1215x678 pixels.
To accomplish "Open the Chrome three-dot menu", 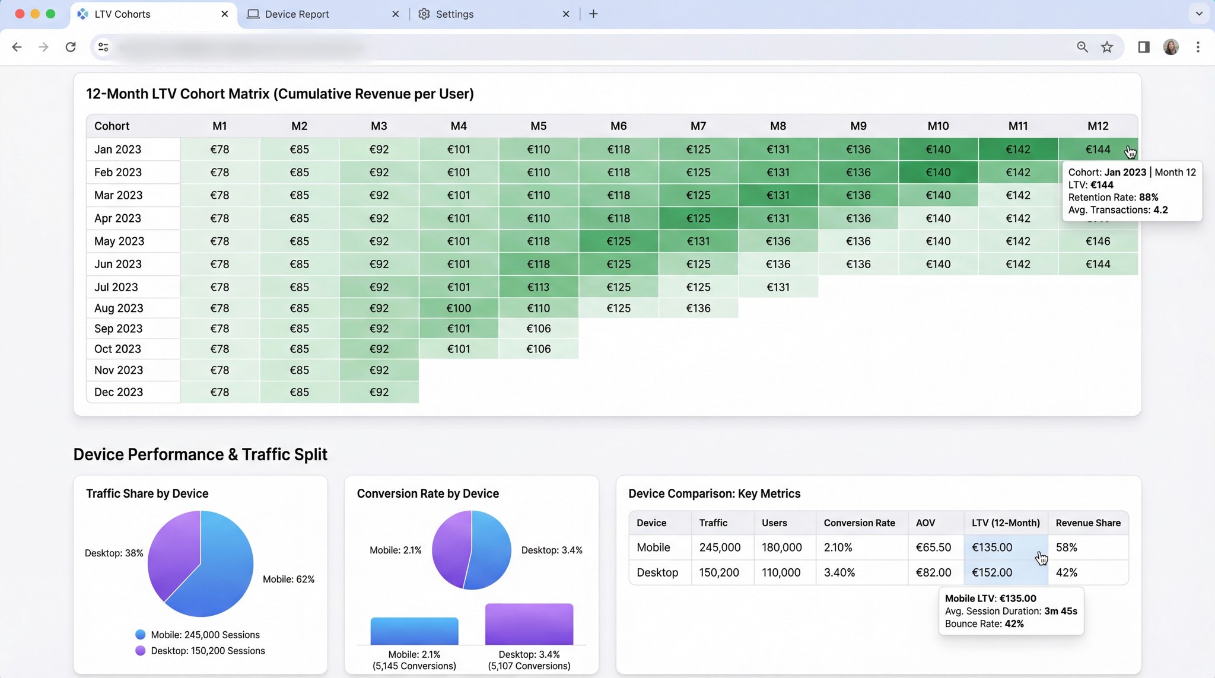I will [x=1198, y=47].
